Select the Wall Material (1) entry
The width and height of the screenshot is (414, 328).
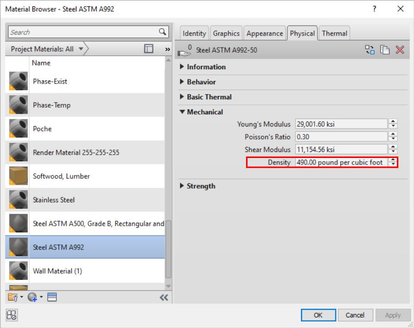click(x=85, y=271)
